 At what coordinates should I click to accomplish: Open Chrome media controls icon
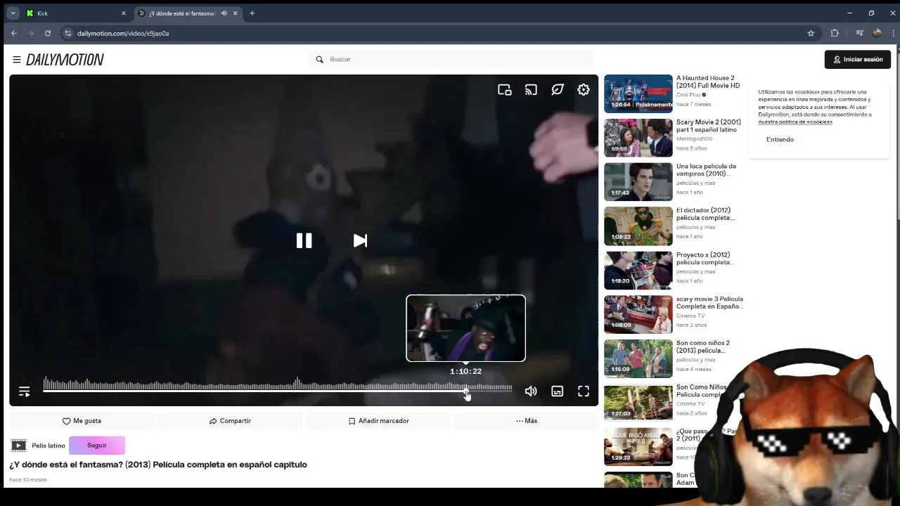[x=859, y=33]
